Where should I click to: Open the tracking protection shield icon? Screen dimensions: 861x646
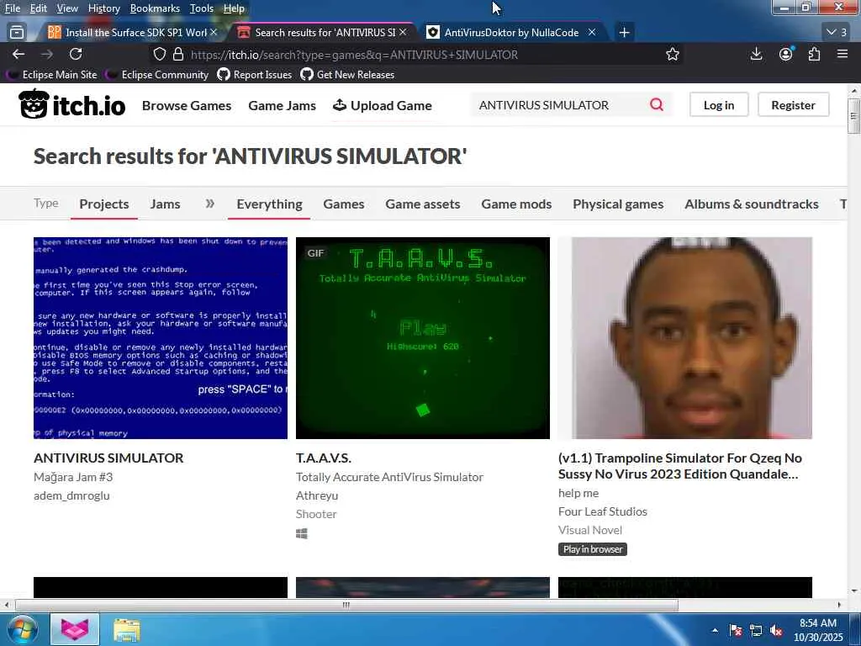[x=159, y=54]
